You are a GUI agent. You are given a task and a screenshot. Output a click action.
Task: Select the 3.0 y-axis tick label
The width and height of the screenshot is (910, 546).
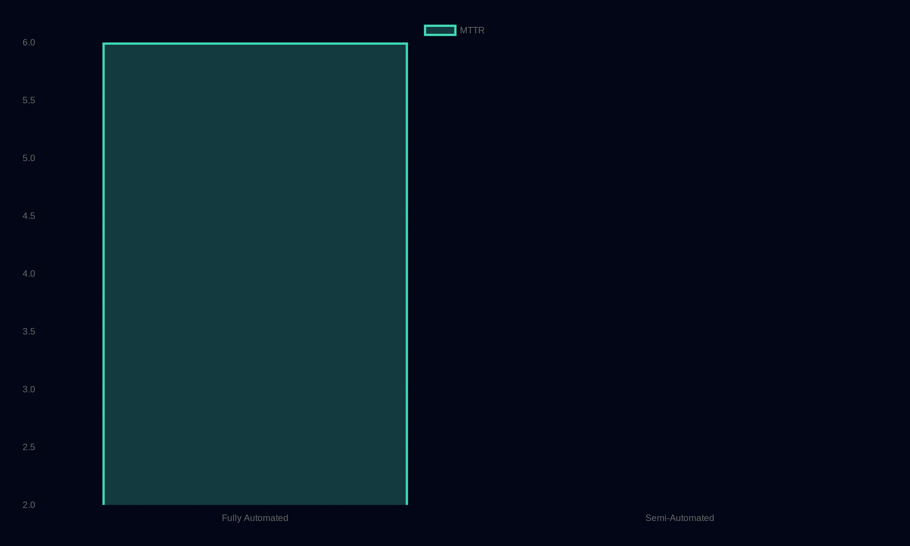click(x=28, y=389)
